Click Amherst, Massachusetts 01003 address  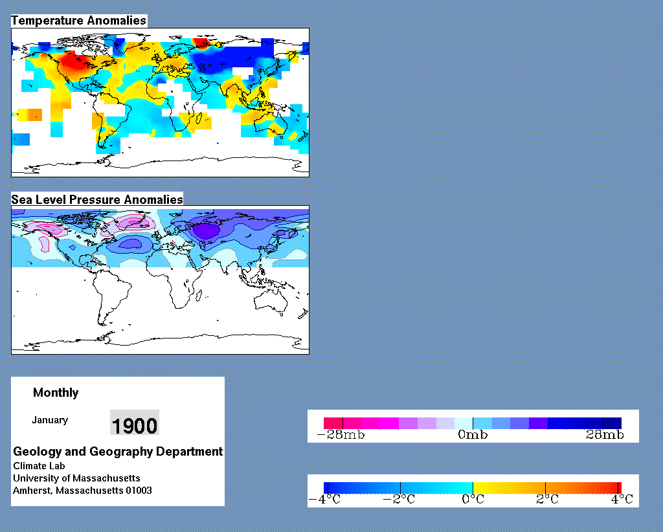(82, 491)
